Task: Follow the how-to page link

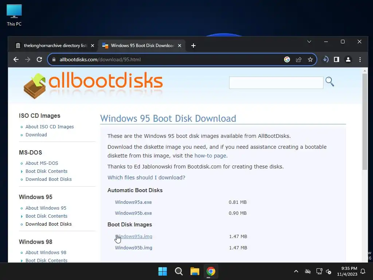Action: click(210, 156)
